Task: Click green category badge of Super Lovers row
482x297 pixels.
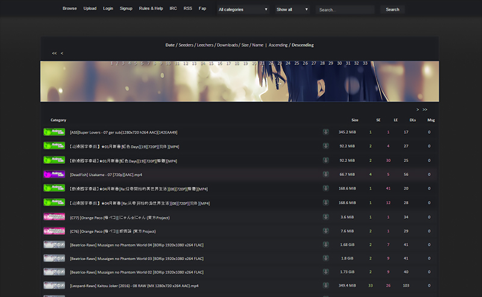Action: tap(54, 132)
